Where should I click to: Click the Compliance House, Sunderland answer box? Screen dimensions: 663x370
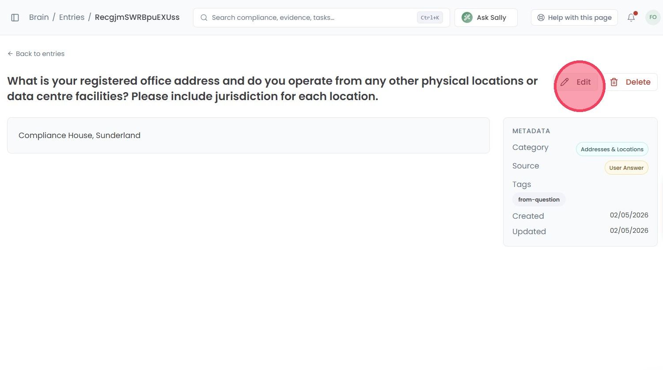pos(248,135)
